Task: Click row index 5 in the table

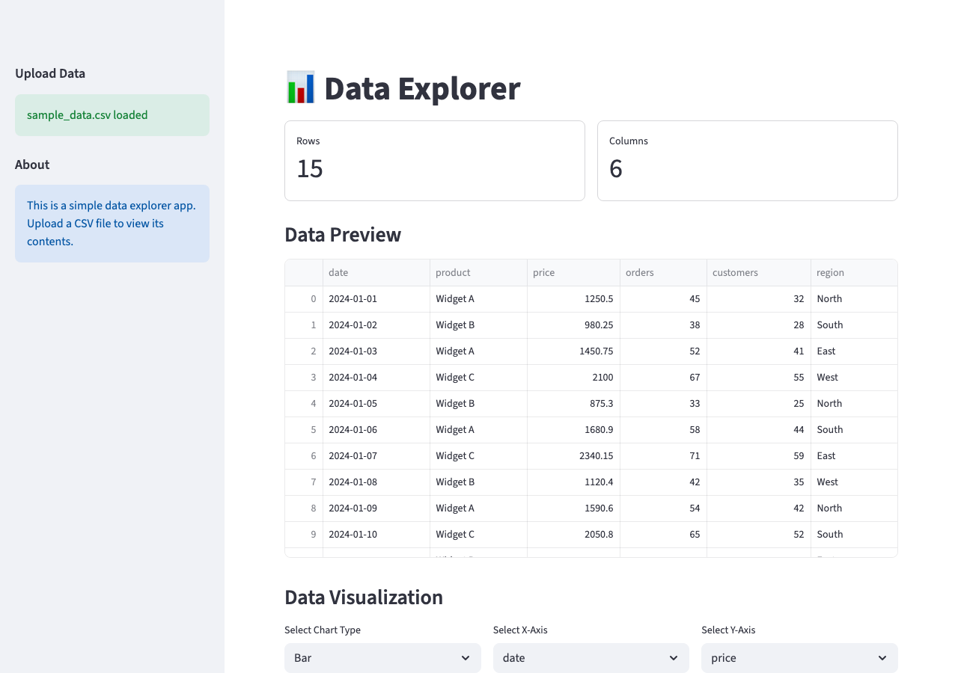Action: [314, 430]
